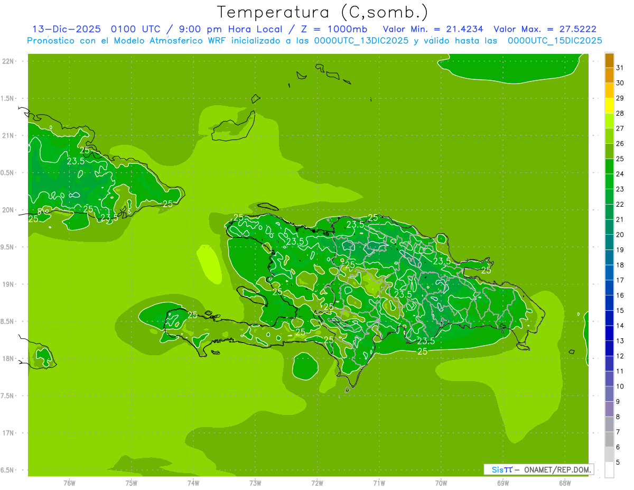Click the '17N' latitude axis label
This screenshot has width=634, height=490.
pos(8,433)
